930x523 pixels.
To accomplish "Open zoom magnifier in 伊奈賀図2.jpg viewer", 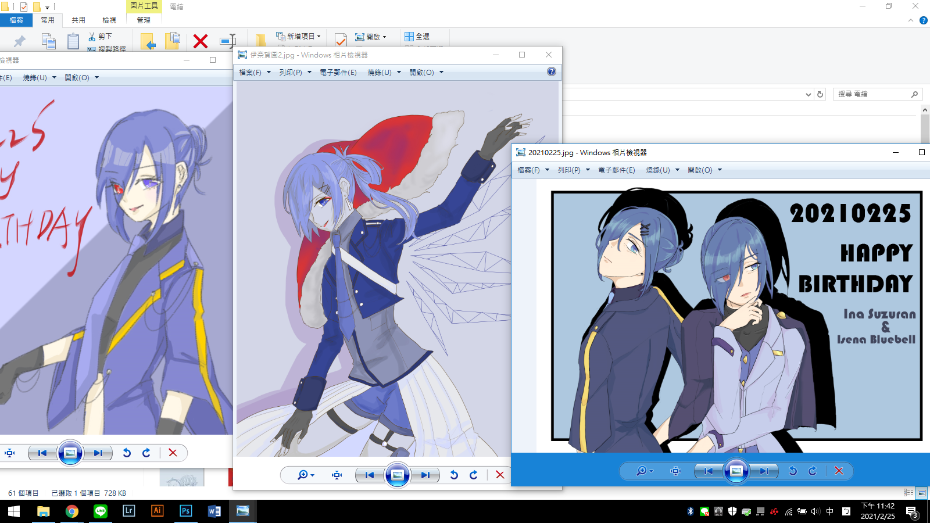I will [305, 475].
